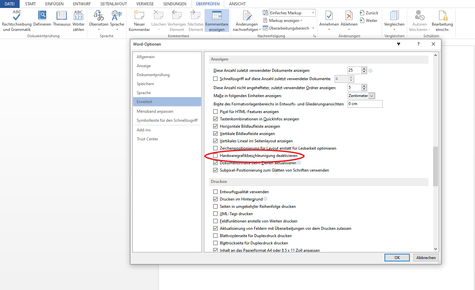Screen dimensions: 475x290
Task: Increase recent documents count spinner
Action: (x=364, y=69)
